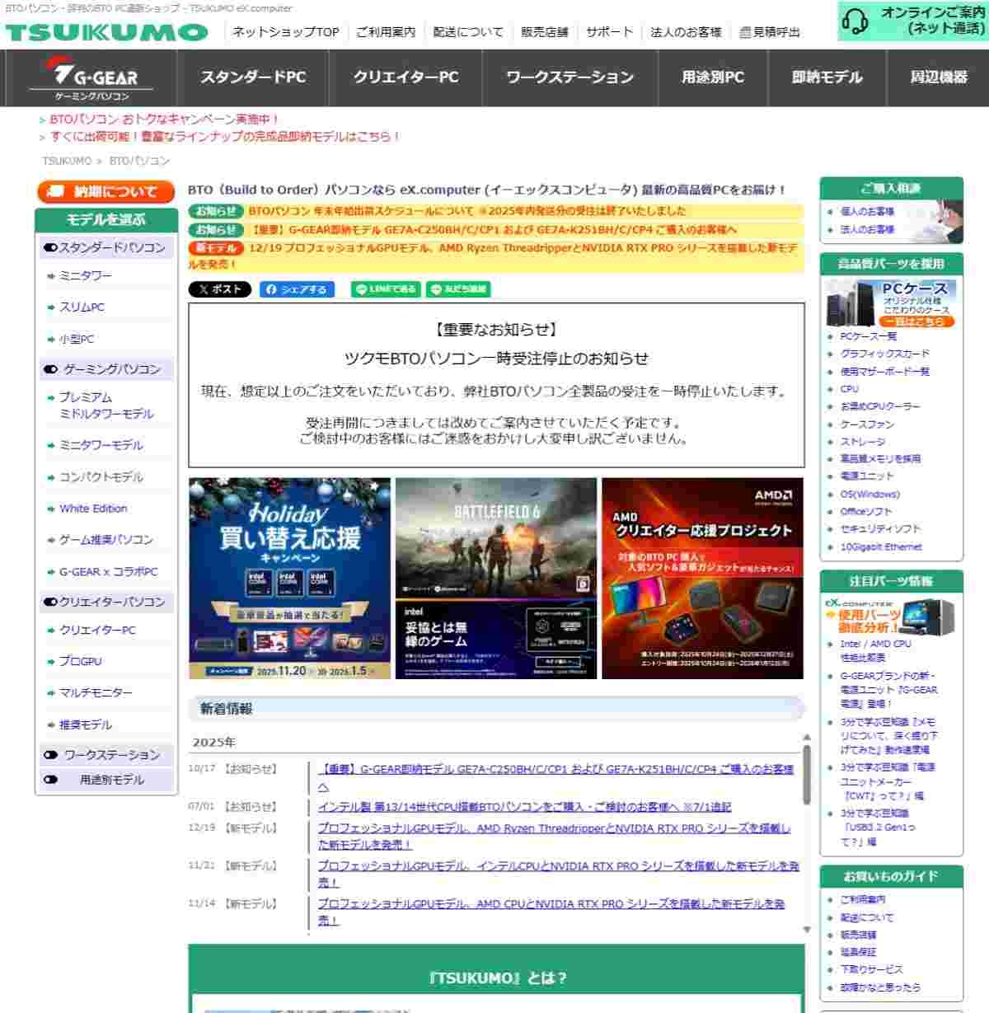
Task: Click the TSUKUMO logo
Action: pyautogui.click(x=106, y=32)
